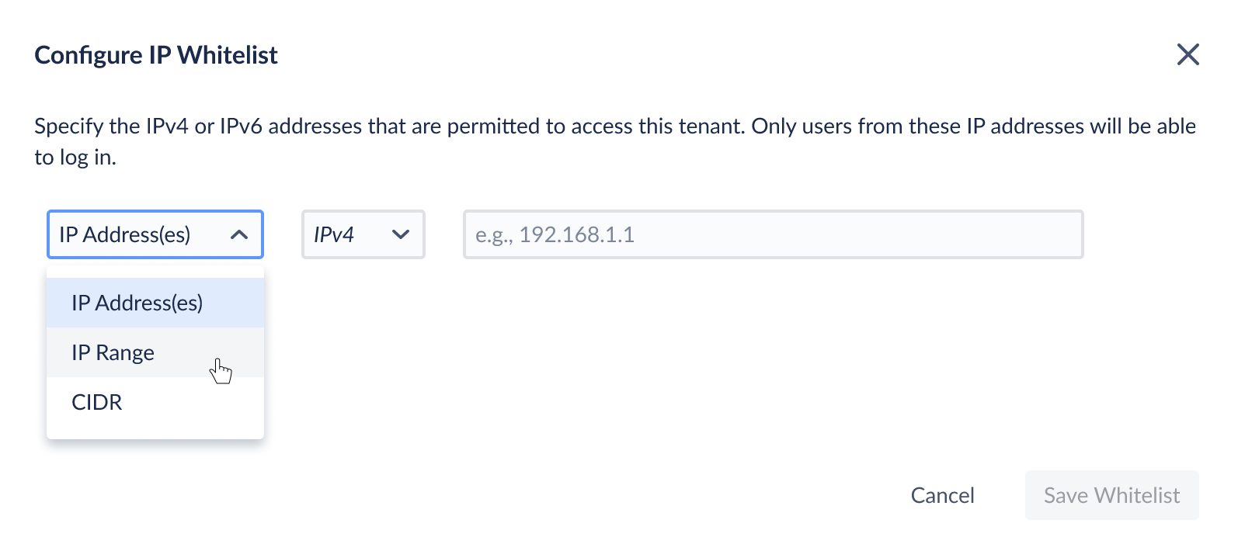
Task: Click the Configure IP Whitelist title
Action: [x=156, y=55]
